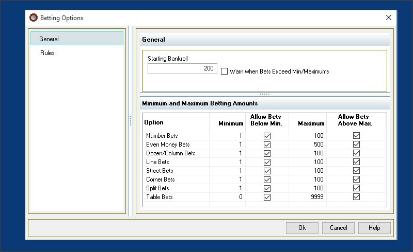Click the Maximum value 9999 for Table Bets
The width and height of the screenshot is (413, 252).
click(317, 197)
